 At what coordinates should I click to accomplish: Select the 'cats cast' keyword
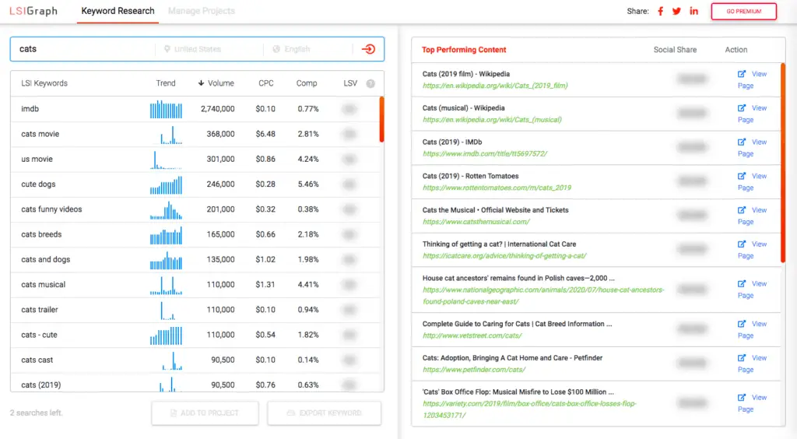[x=37, y=360]
